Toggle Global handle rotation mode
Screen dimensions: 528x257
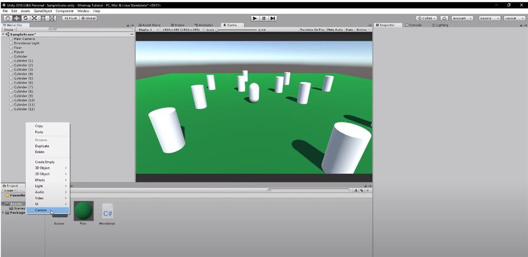(x=88, y=18)
